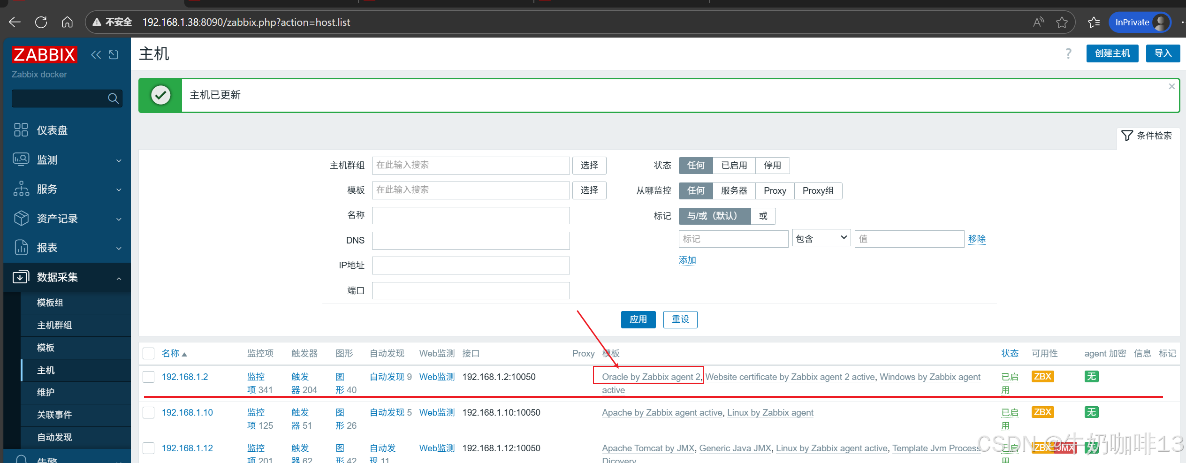Screen dimensions: 1186x463
Task: Select 与/或（默认）tag mode
Action: 715,216
